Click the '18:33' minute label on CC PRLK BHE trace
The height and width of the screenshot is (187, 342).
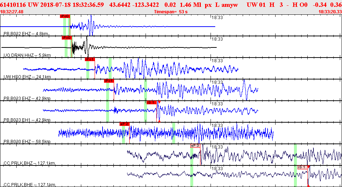click(x=217, y=169)
